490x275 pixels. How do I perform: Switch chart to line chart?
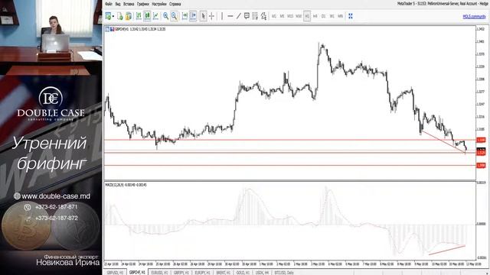click(x=155, y=16)
